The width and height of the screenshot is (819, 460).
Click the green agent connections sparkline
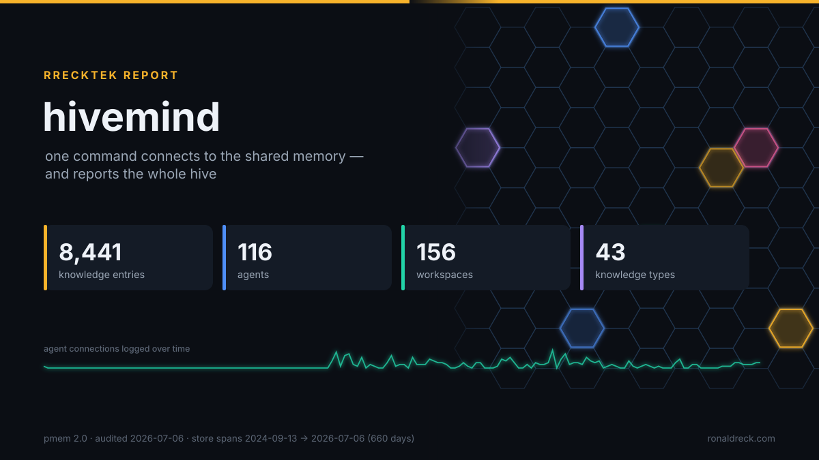402,360
